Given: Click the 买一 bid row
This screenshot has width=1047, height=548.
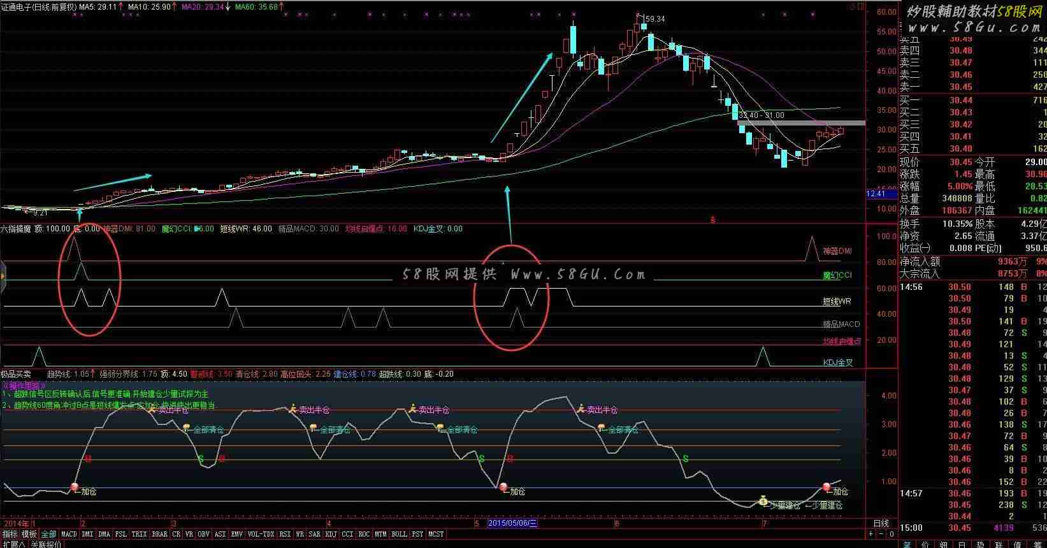Looking at the screenshot, I should point(972,100).
